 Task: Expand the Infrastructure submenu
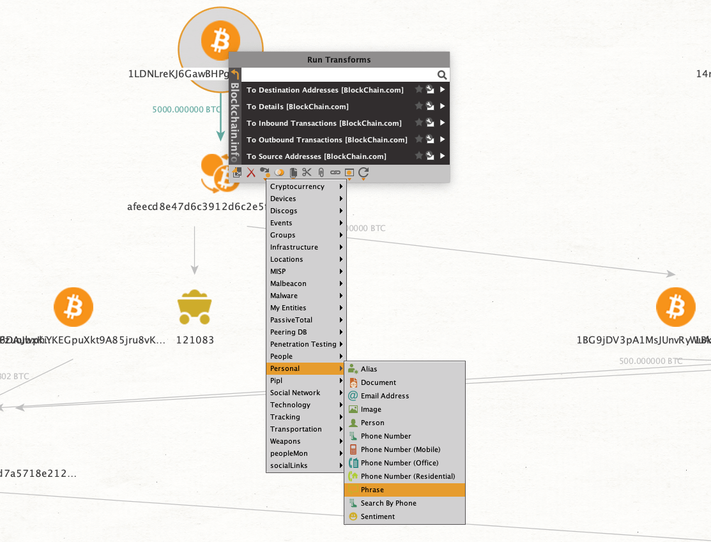[306, 247]
